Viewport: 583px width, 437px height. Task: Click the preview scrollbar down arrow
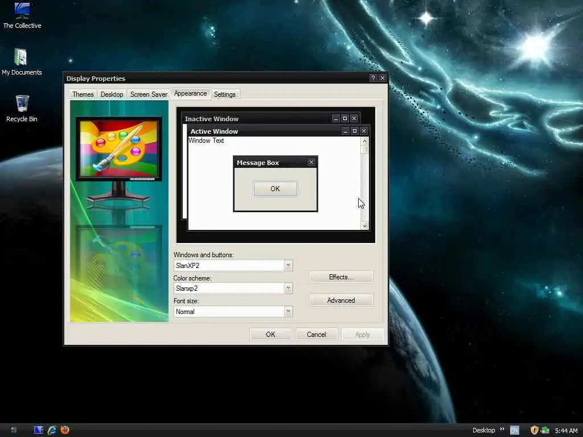[x=364, y=225]
